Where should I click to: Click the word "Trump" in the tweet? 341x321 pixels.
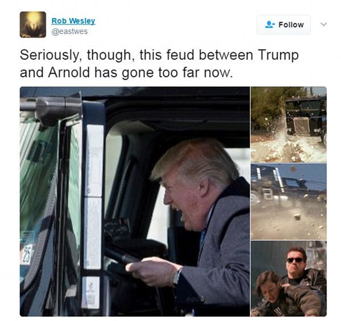[x=278, y=55]
